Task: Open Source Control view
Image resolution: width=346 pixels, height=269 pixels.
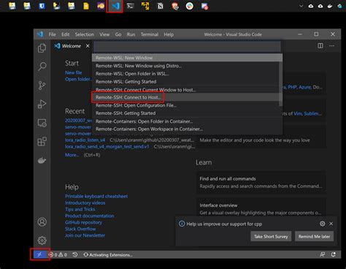Action: tap(42, 86)
